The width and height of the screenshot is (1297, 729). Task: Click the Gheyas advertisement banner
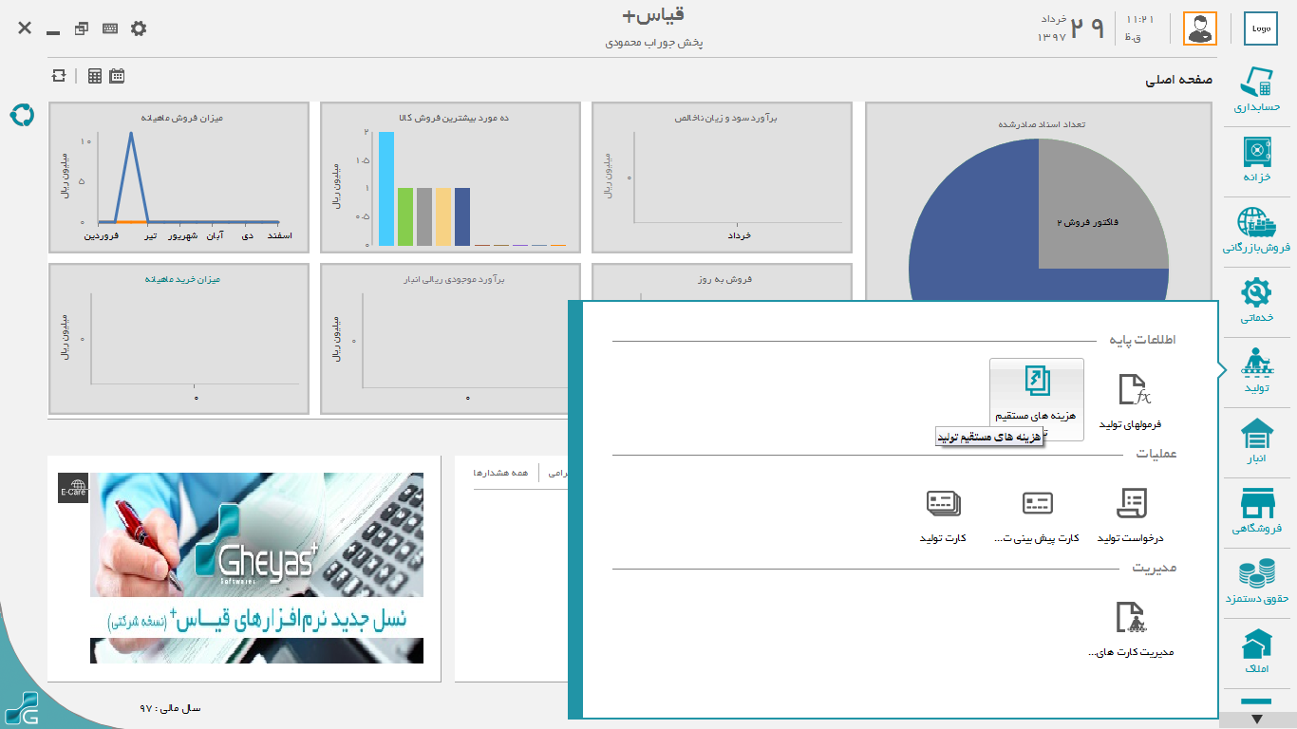point(256,568)
